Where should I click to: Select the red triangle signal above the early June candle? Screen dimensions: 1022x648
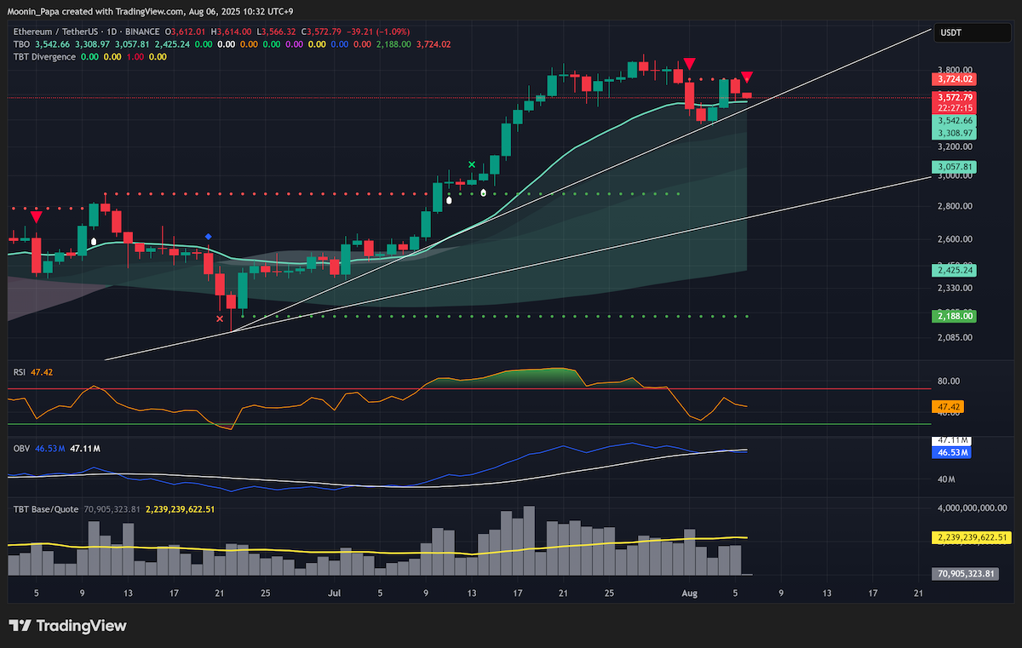click(x=36, y=219)
